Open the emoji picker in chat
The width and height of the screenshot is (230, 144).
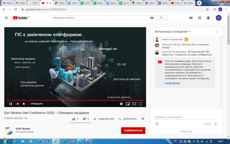pyautogui.click(x=157, y=124)
